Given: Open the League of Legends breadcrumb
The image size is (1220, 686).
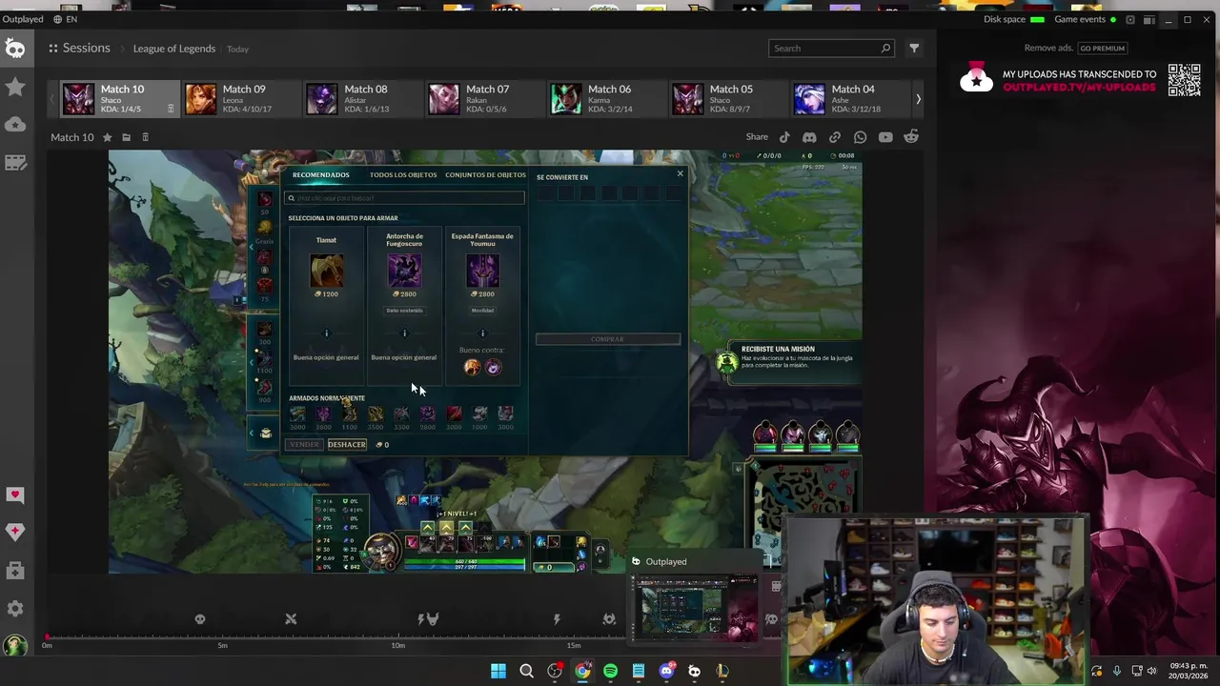Looking at the screenshot, I should pyautogui.click(x=174, y=49).
